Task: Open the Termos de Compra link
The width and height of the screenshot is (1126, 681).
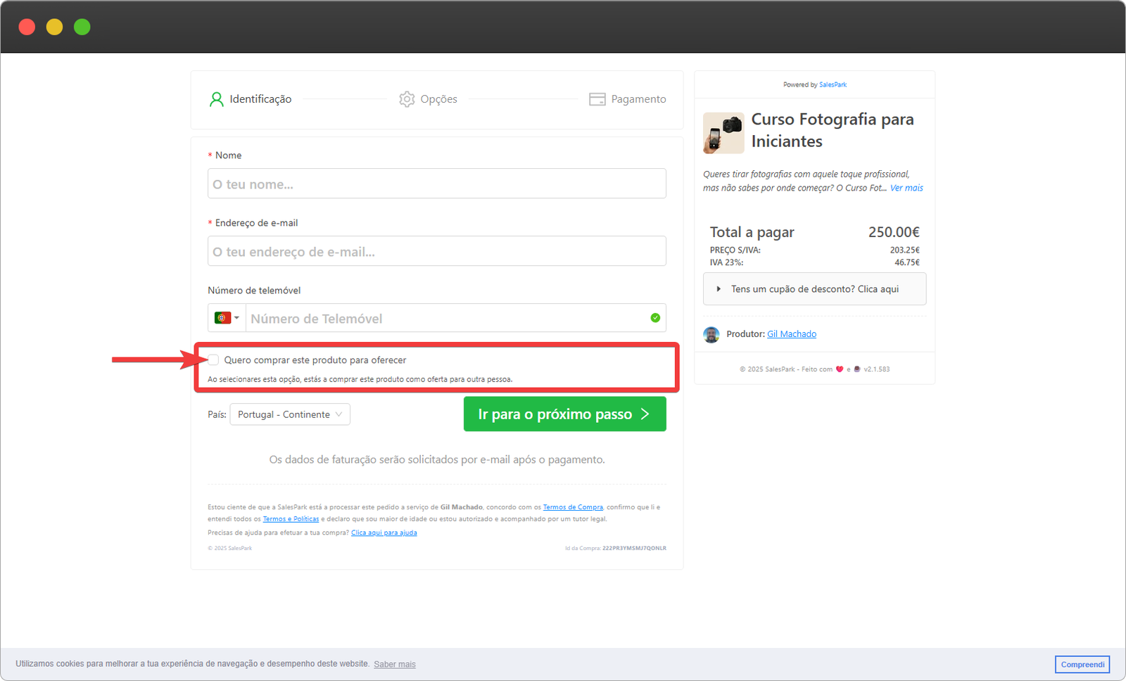Action: coord(573,507)
